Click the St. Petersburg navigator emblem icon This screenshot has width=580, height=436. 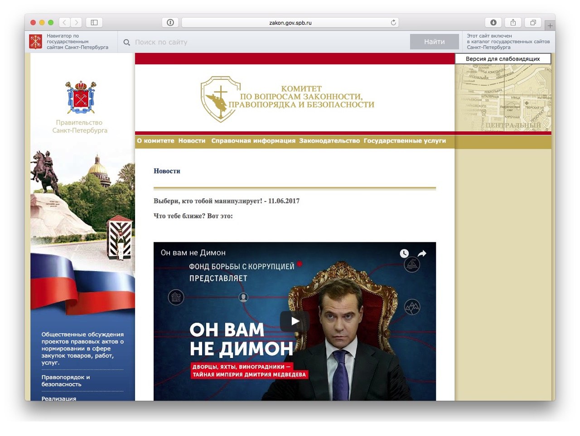tap(35, 42)
